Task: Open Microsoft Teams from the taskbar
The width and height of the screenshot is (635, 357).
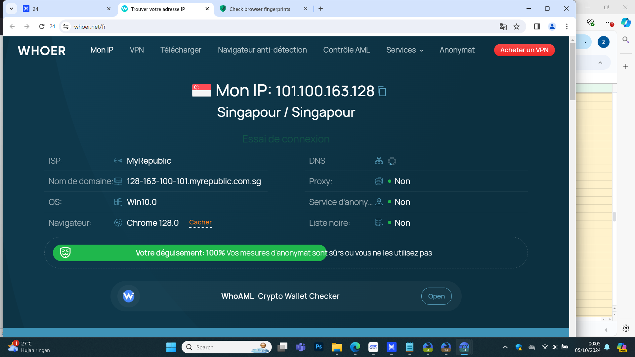Action: pyautogui.click(x=301, y=347)
